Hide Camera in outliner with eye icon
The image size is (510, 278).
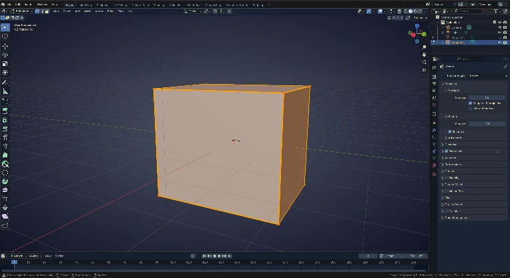pos(499,27)
